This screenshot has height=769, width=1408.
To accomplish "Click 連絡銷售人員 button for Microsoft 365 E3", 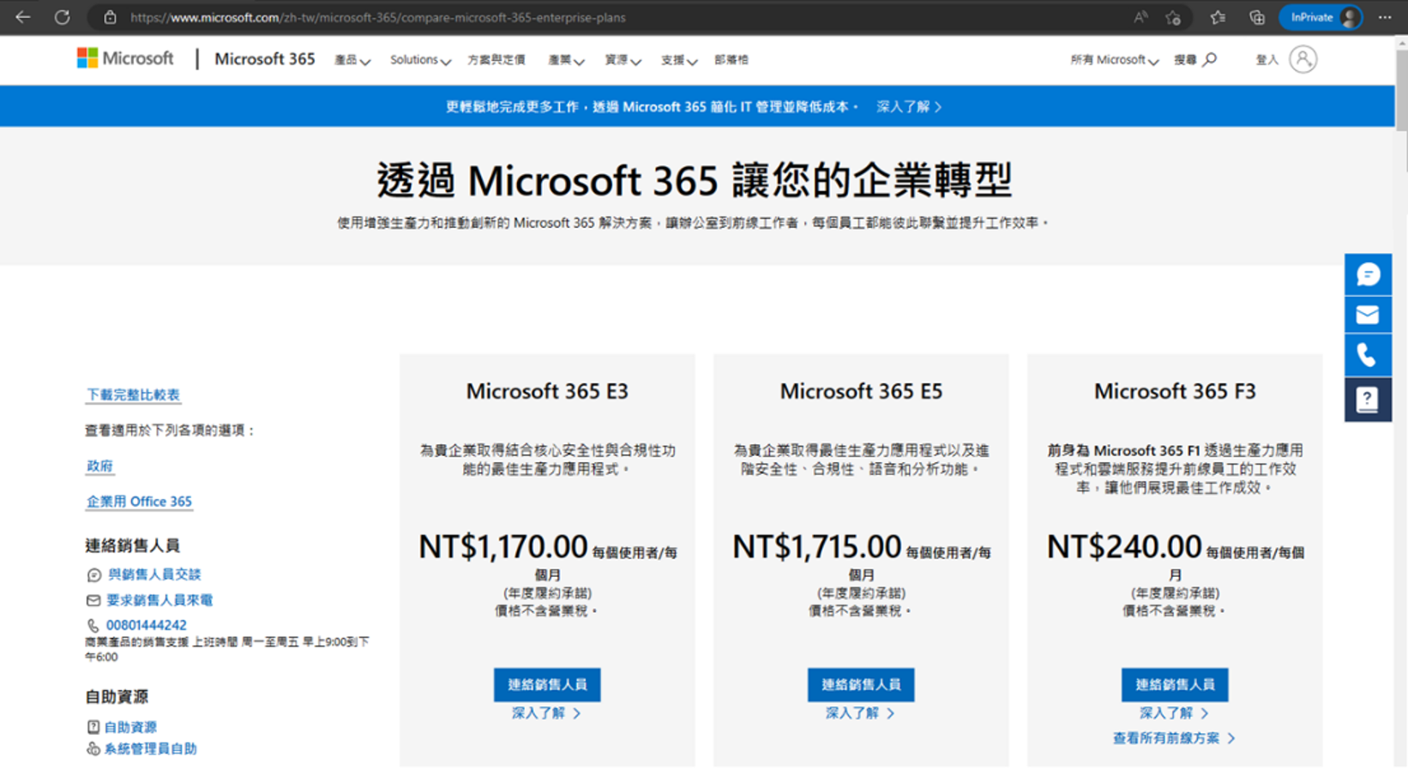I will 547,685.
